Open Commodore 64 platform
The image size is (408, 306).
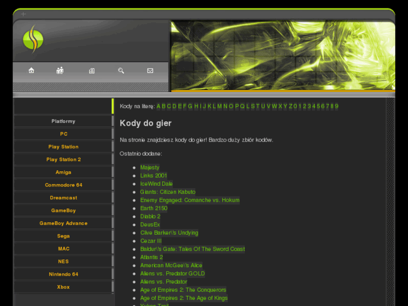[x=63, y=185]
